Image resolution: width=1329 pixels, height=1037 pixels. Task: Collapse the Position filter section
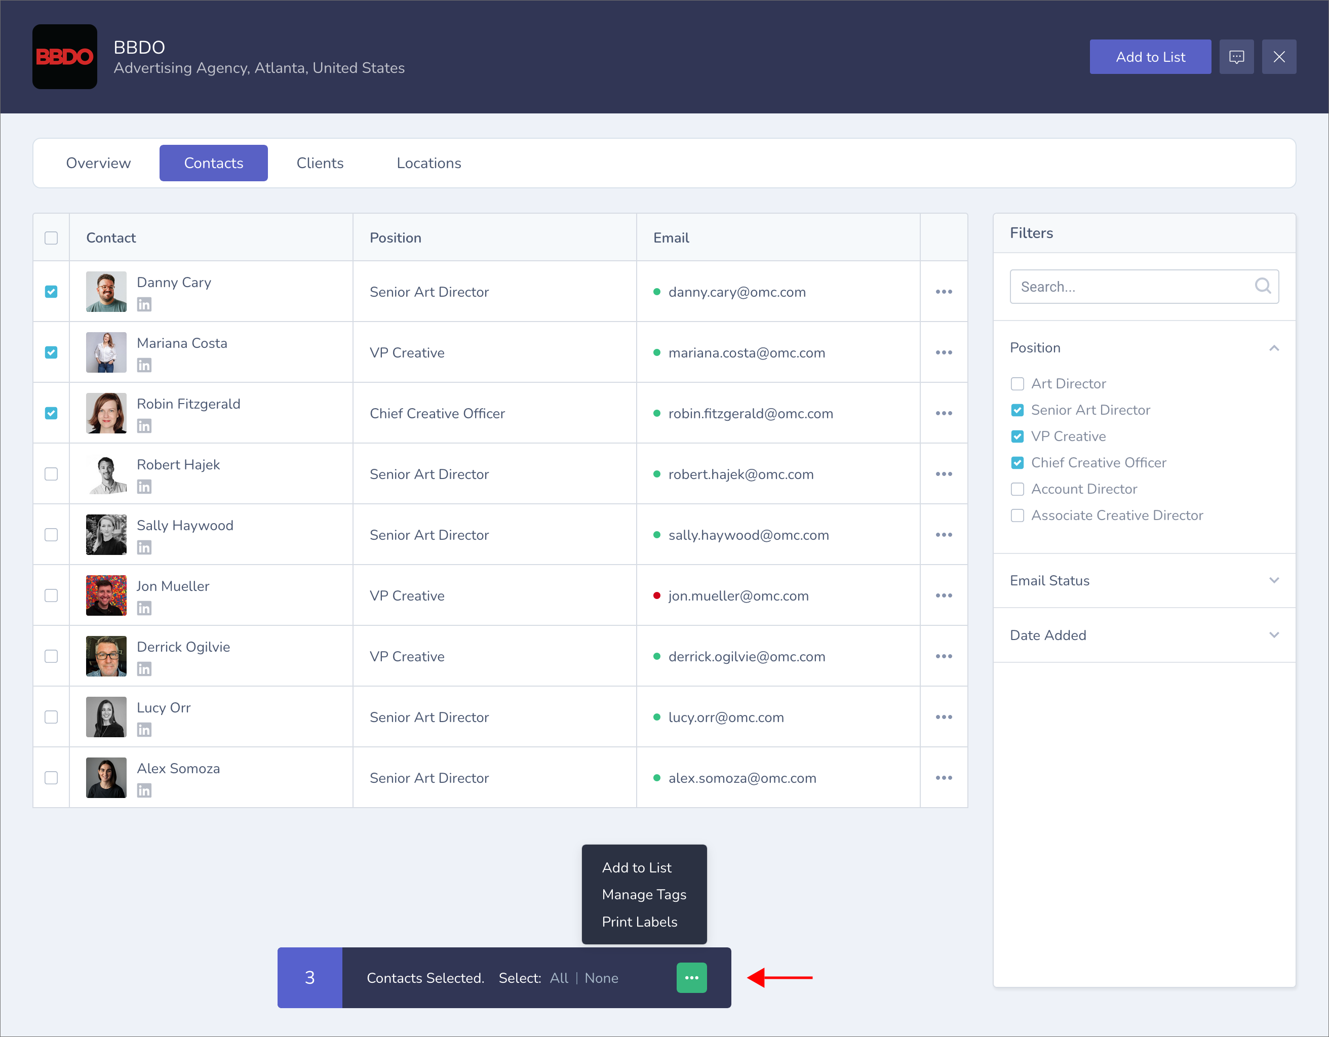pos(1274,348)
